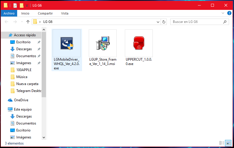Click the search magnifier icon
Screen dimensions: 234x148
(x=224, y=22)
